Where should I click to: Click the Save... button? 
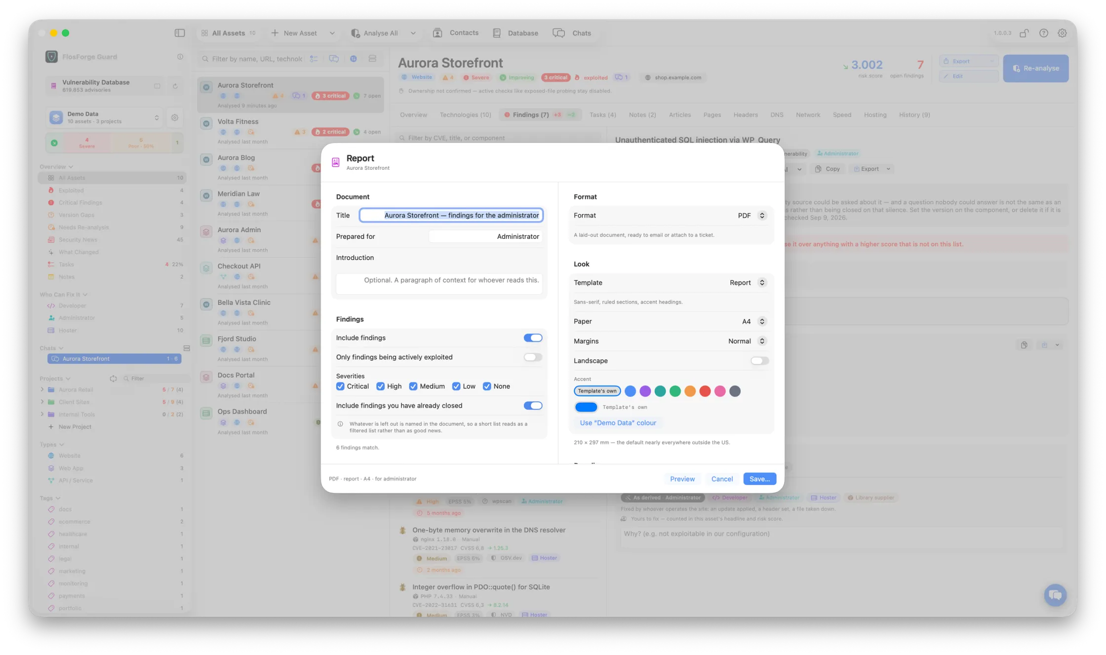759,479
